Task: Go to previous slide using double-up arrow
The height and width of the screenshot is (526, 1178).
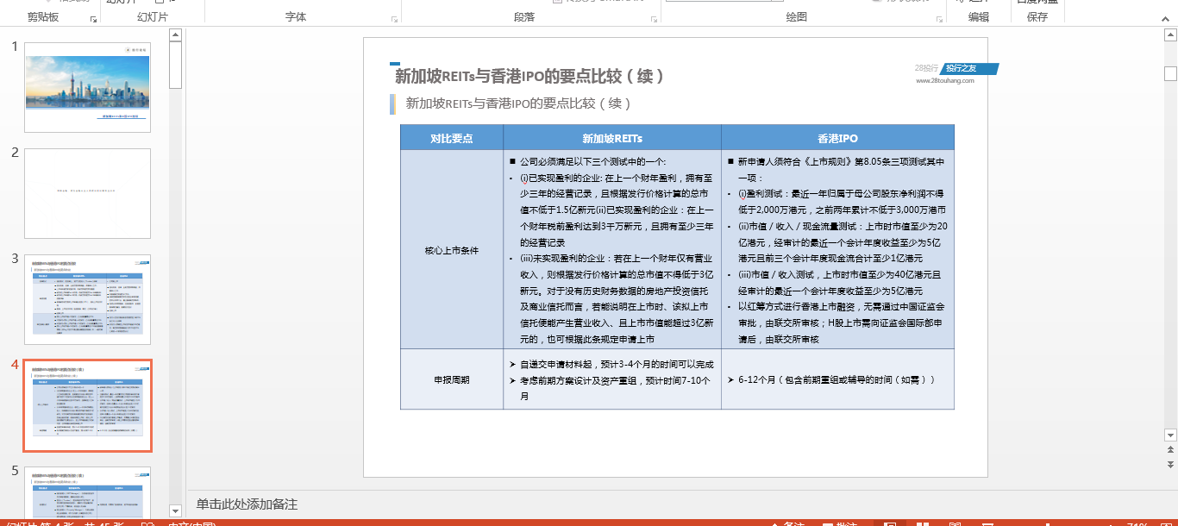Action: pyautogui.click(x=1170, y=450)
